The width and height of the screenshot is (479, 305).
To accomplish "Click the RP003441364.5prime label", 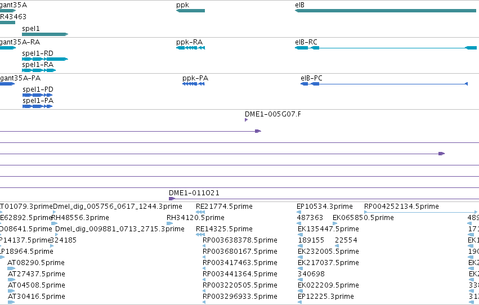I will [240, 274].
